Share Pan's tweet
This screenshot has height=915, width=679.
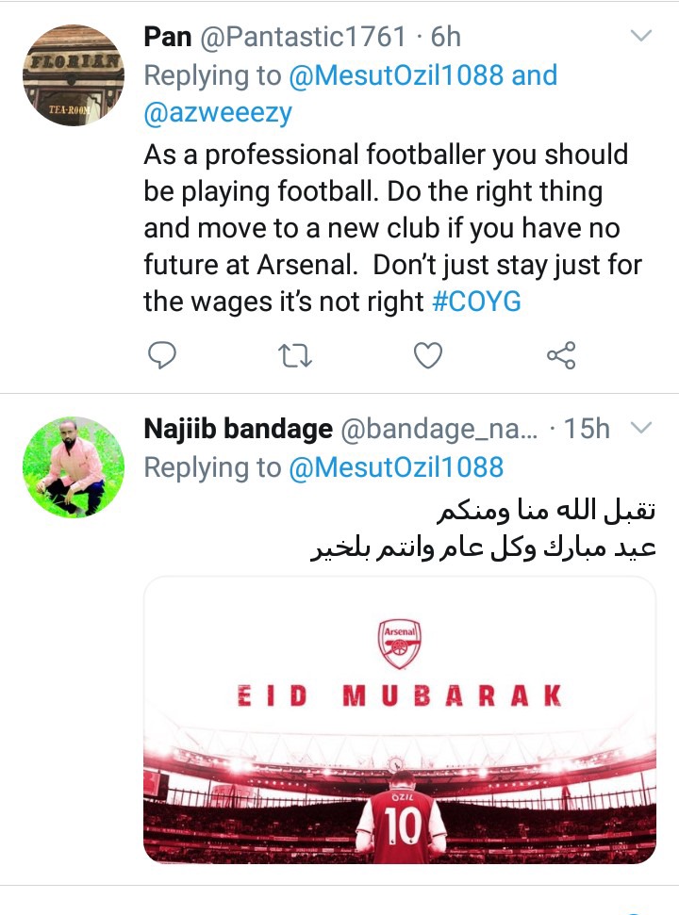click(x=561, y=355)
